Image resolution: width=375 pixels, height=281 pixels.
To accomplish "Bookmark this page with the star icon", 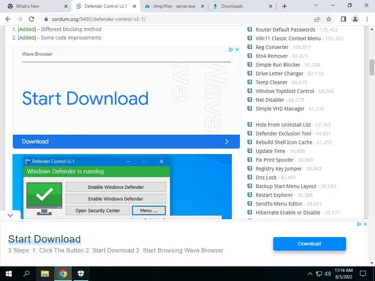I will pyautogui.click(x=329, y=19).
